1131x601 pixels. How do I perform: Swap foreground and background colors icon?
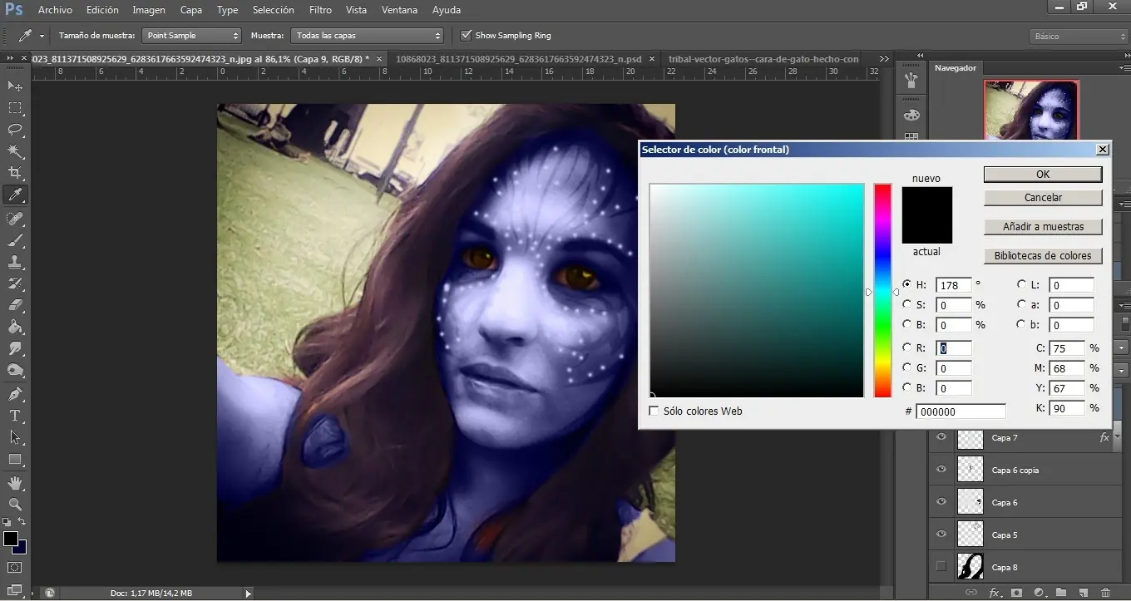coord(22,522)
